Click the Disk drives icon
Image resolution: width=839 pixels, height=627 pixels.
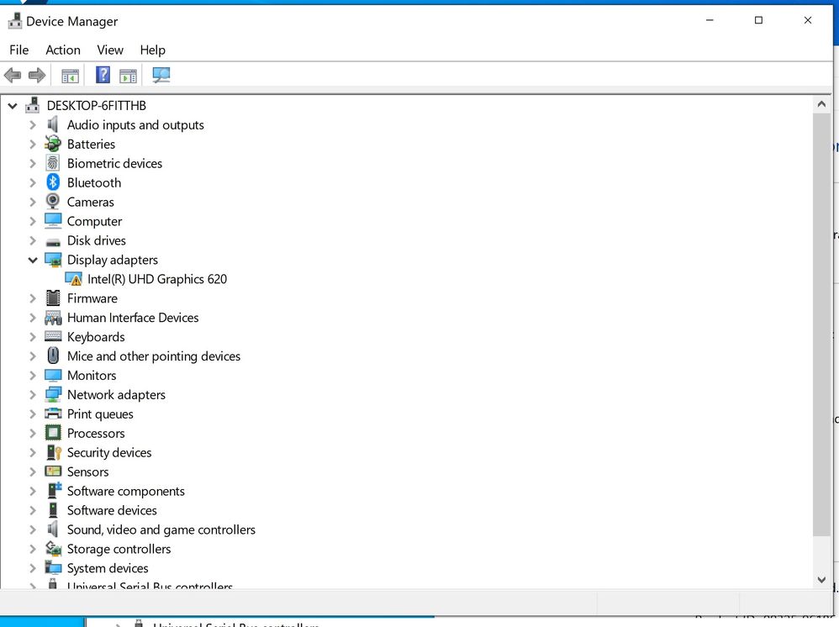tap(53, 242)
